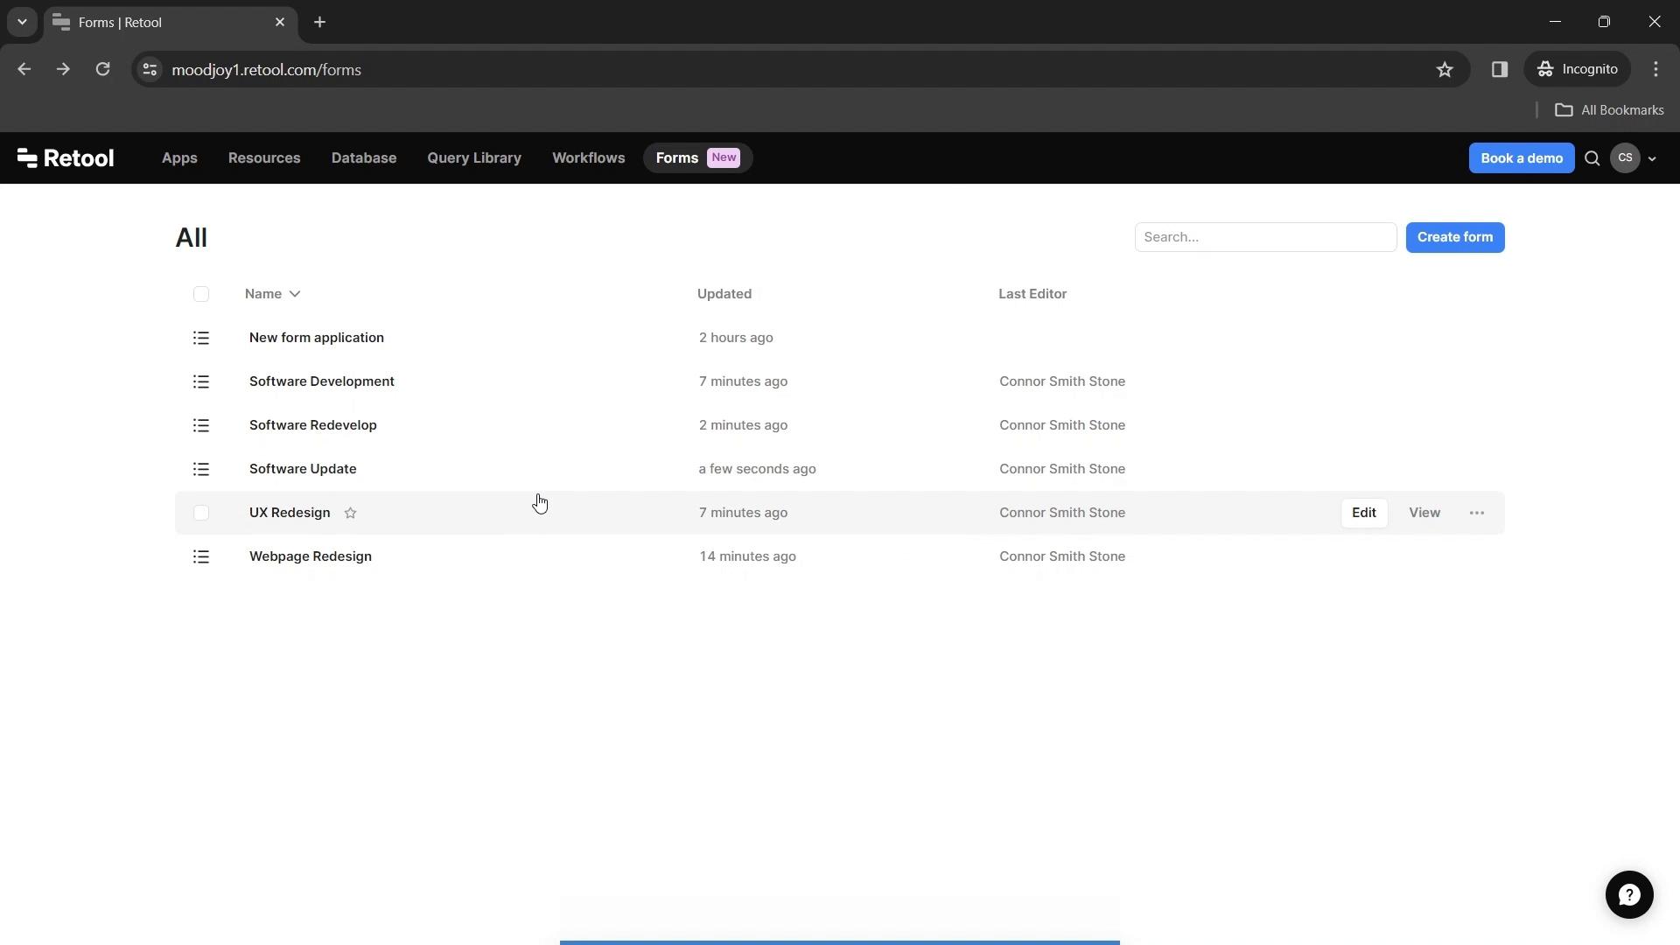Click the View button for UX Redesign

point(1425,512)
